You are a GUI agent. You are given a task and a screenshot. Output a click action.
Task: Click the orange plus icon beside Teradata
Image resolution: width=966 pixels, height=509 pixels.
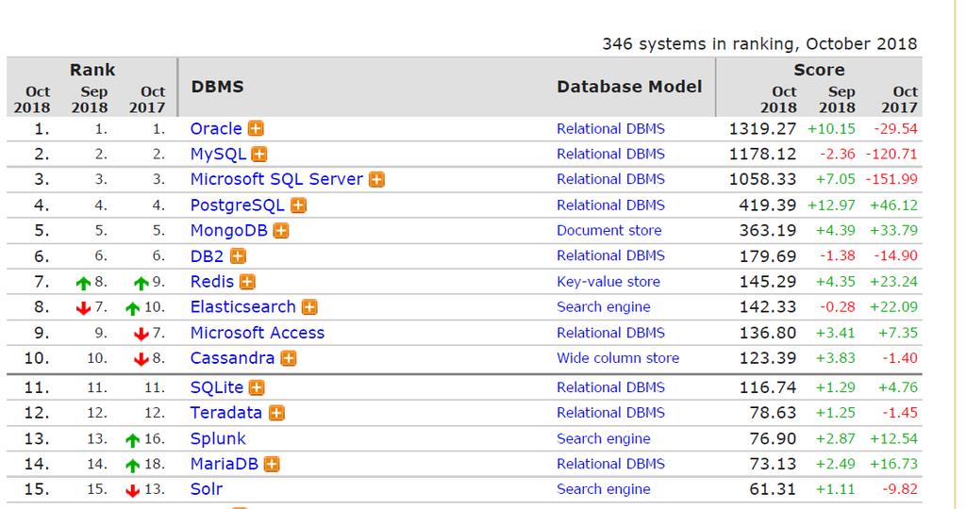pyautogui.click(x=276, y=413)
